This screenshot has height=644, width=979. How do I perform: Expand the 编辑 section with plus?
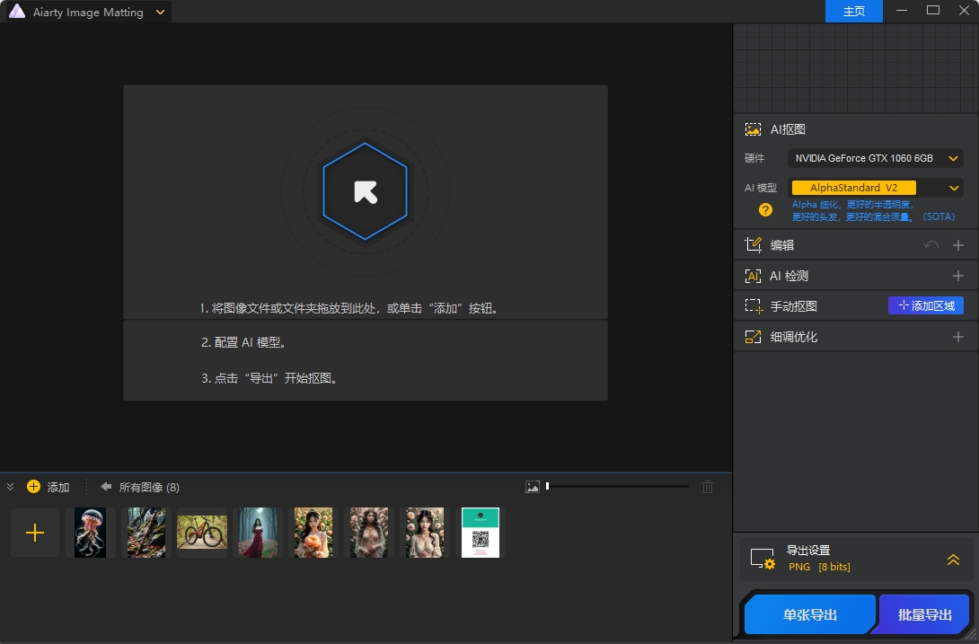958,245
